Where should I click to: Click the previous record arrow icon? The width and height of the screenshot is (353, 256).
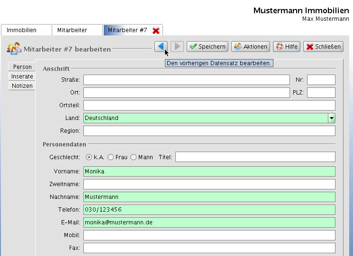tap(161, 46)
